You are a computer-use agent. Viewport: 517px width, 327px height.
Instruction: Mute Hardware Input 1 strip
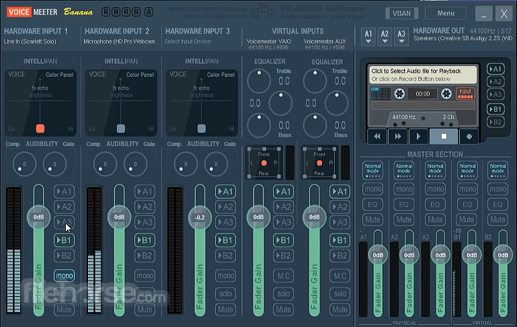point(64,310)
